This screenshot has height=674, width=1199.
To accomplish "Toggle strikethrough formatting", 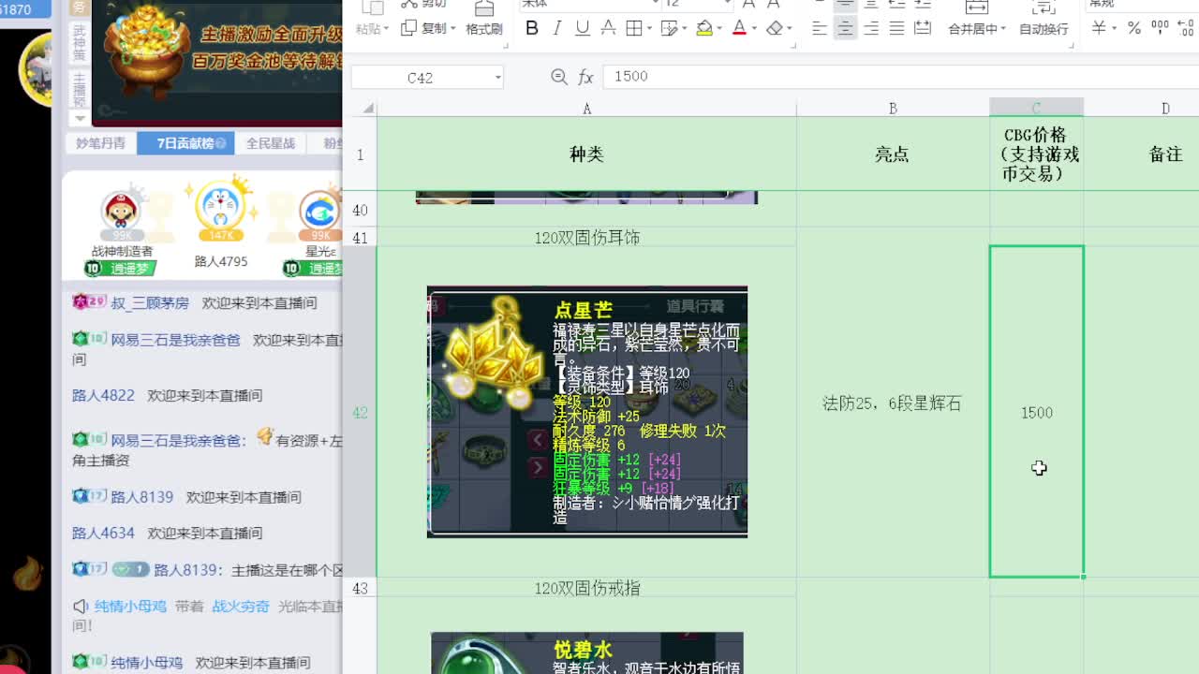I will coord(608,29).
